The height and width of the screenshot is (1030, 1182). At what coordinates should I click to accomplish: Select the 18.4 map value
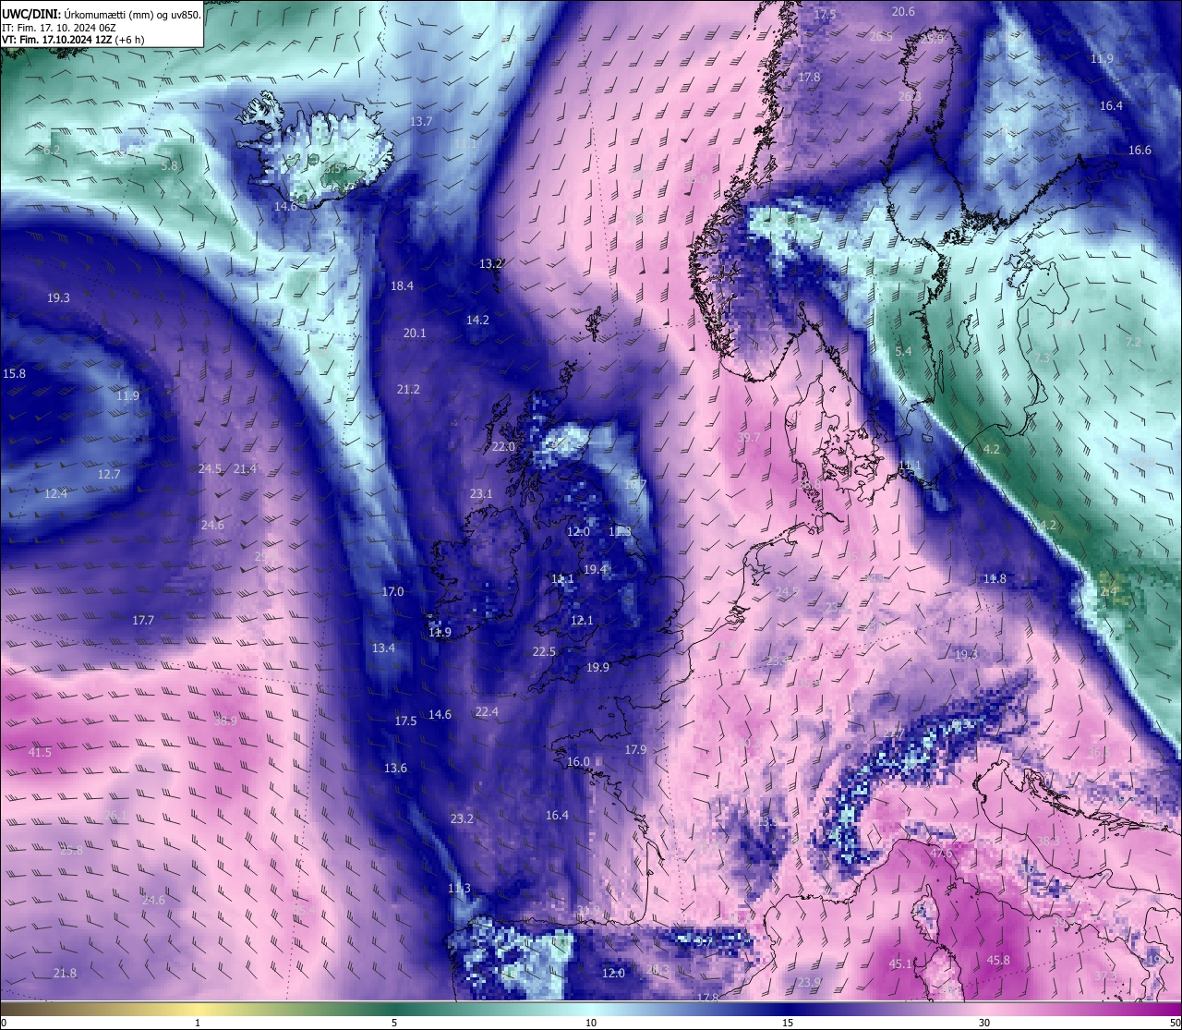click(402, 286)
